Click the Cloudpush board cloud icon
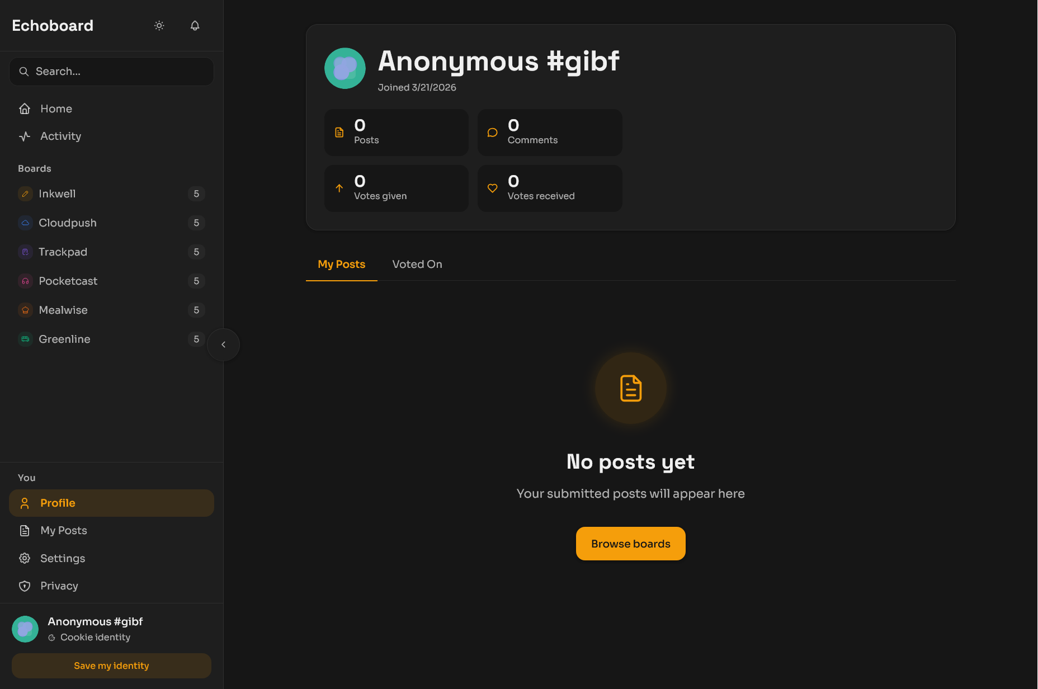Screen dimensions: 1038x689 point(25,223)
